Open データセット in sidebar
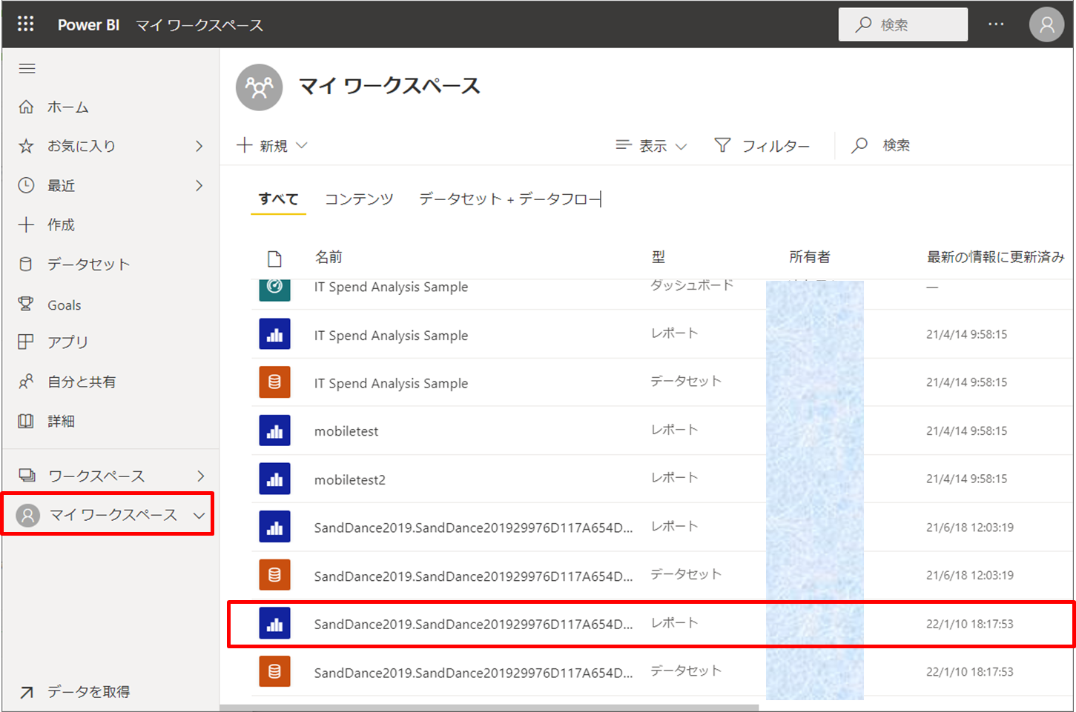The image size is (1076, 712). coord(88,264)
